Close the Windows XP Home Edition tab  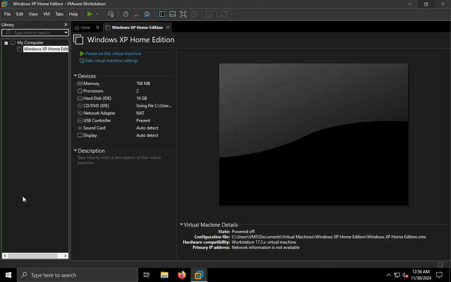click(x=168, y=27)
